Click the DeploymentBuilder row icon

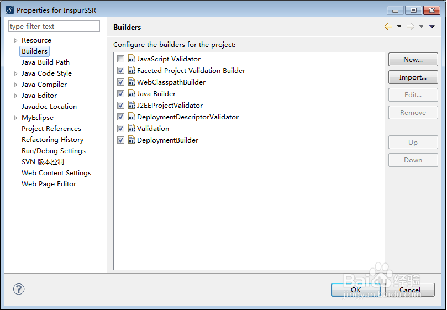point(132,140)
